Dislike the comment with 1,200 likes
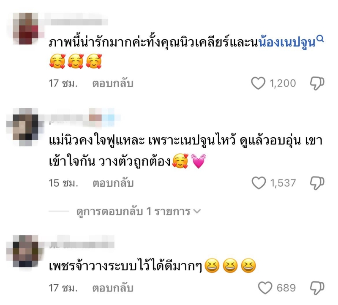The width and height of the screenshot is (338, 305). tap(317, 83)
